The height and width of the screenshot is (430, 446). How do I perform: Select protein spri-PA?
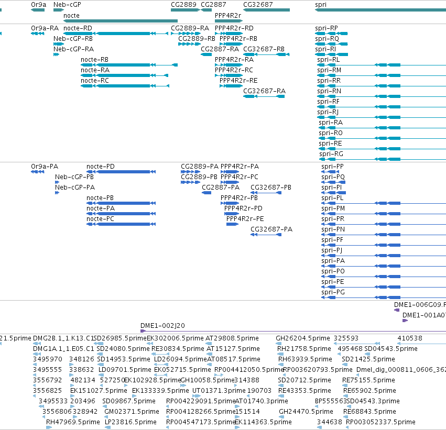384,266
